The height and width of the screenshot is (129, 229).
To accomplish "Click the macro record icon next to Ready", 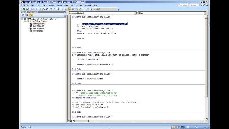I will point(29,127).
